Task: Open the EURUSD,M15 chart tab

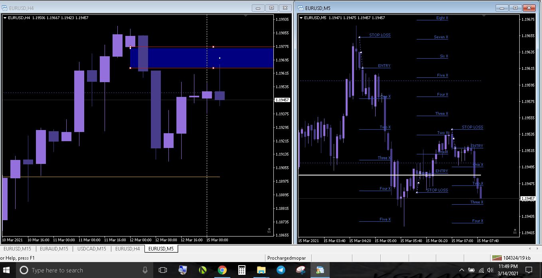Action: [x=17, y=248]
